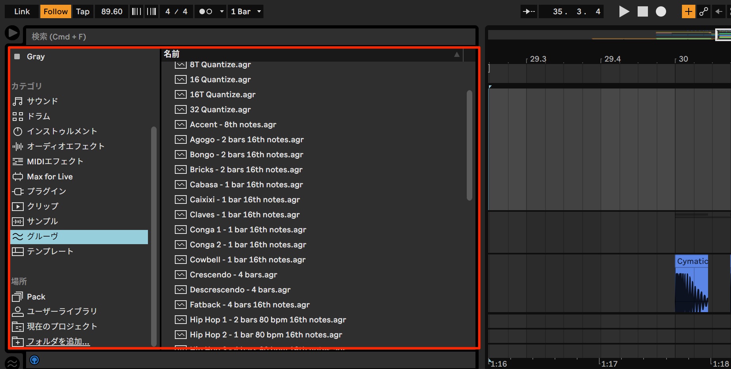Open the 現在のプロジェクト location
The width and height of the screenshot is (731, 369).
[x=62, y=326]
